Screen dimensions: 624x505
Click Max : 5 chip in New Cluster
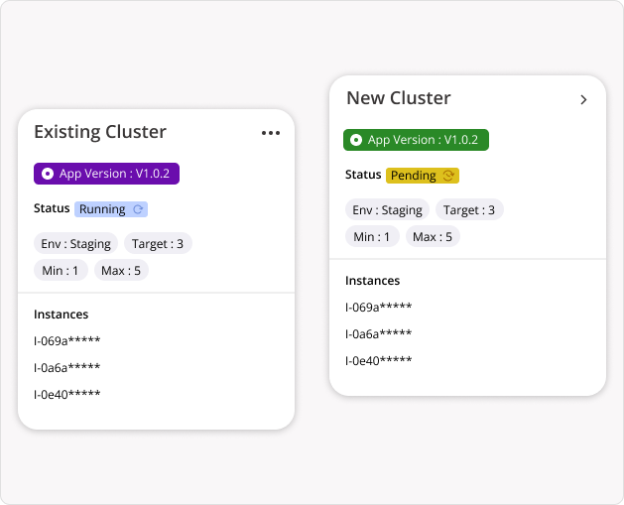[433, 237]
